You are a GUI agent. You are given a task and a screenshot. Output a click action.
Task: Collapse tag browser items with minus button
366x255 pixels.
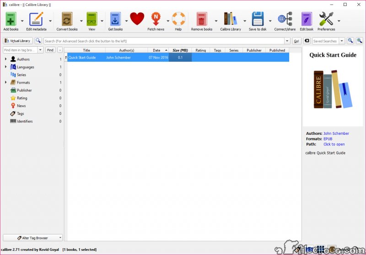(60, 50)
